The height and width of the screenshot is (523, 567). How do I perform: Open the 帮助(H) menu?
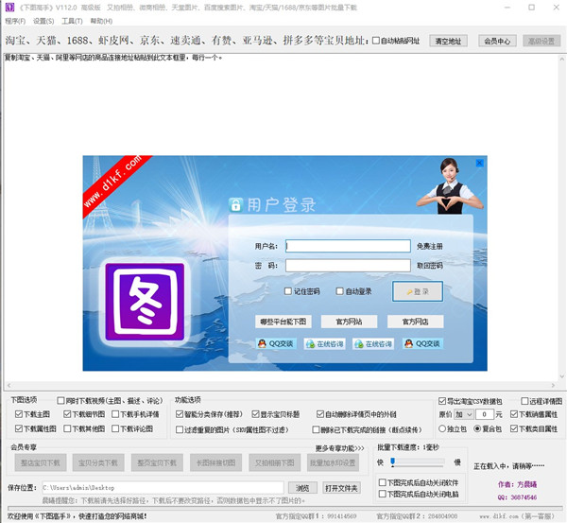point(101,21)
